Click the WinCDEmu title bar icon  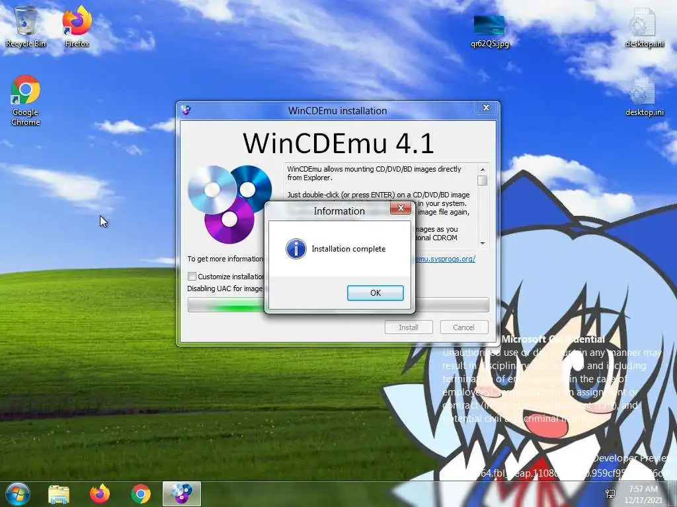(x=186, y=110)
